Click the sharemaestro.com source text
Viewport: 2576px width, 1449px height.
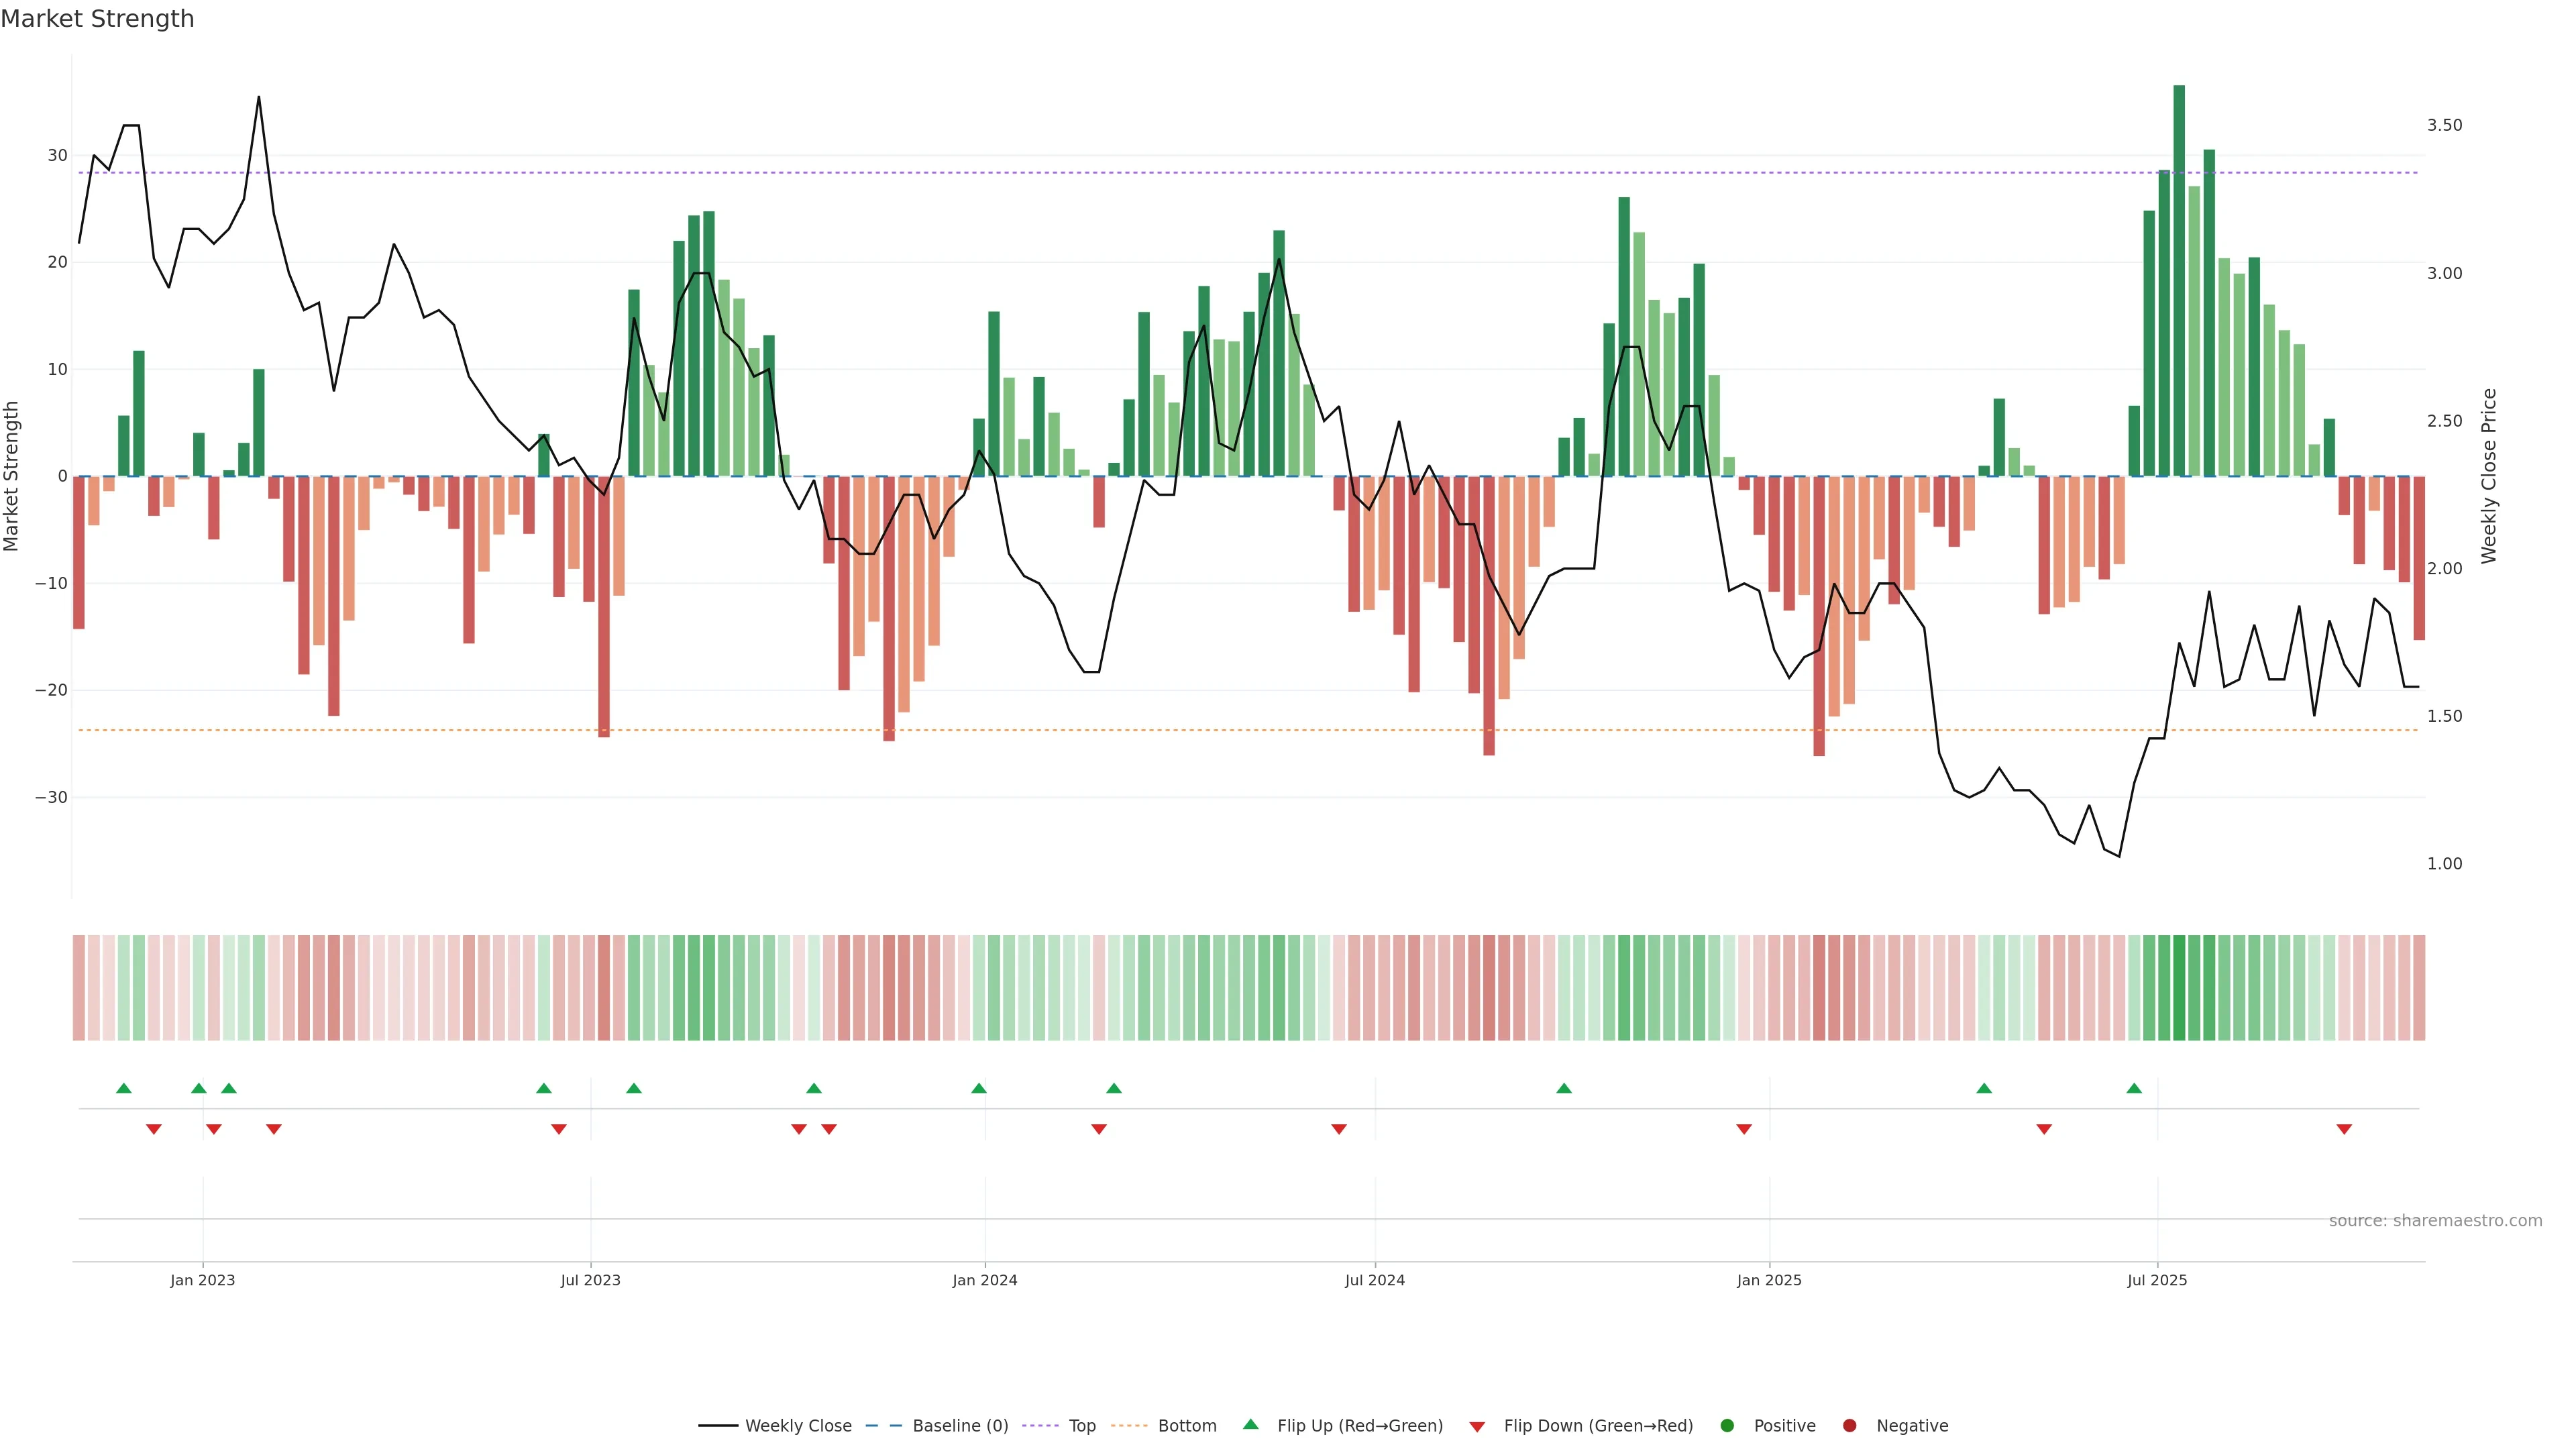[2435, 1221]
